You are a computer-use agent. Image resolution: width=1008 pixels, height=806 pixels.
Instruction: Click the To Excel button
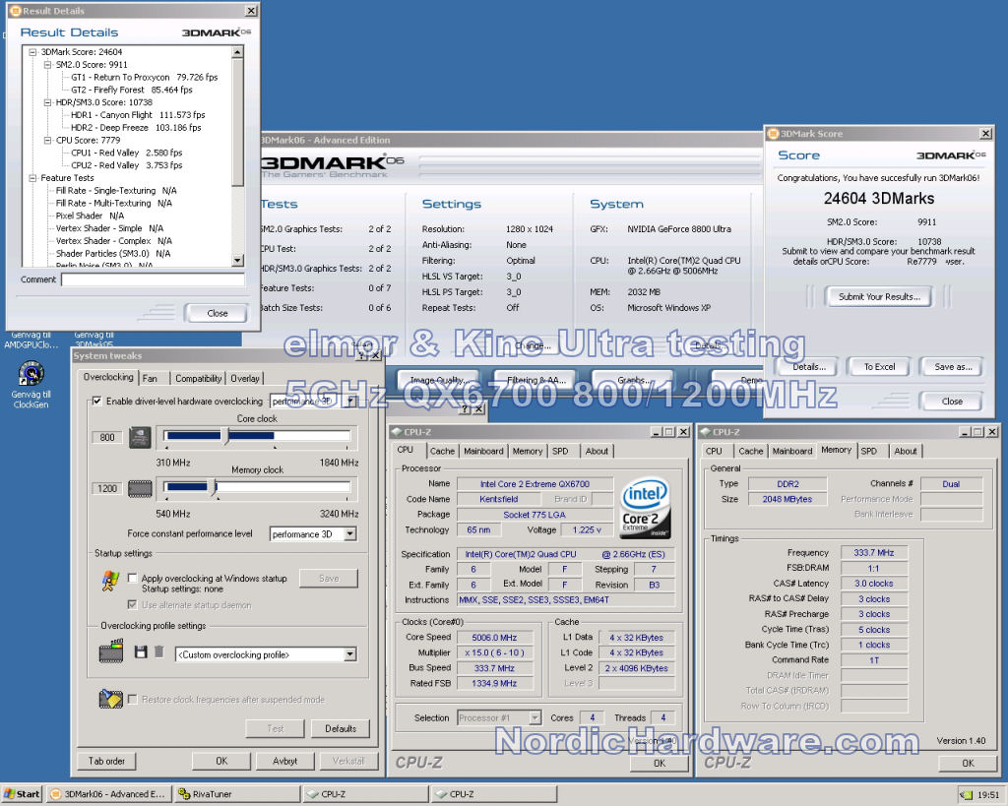coord(879,367)
